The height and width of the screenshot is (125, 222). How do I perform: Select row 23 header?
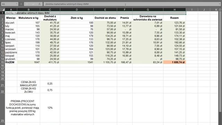click(x=2, y=108)
